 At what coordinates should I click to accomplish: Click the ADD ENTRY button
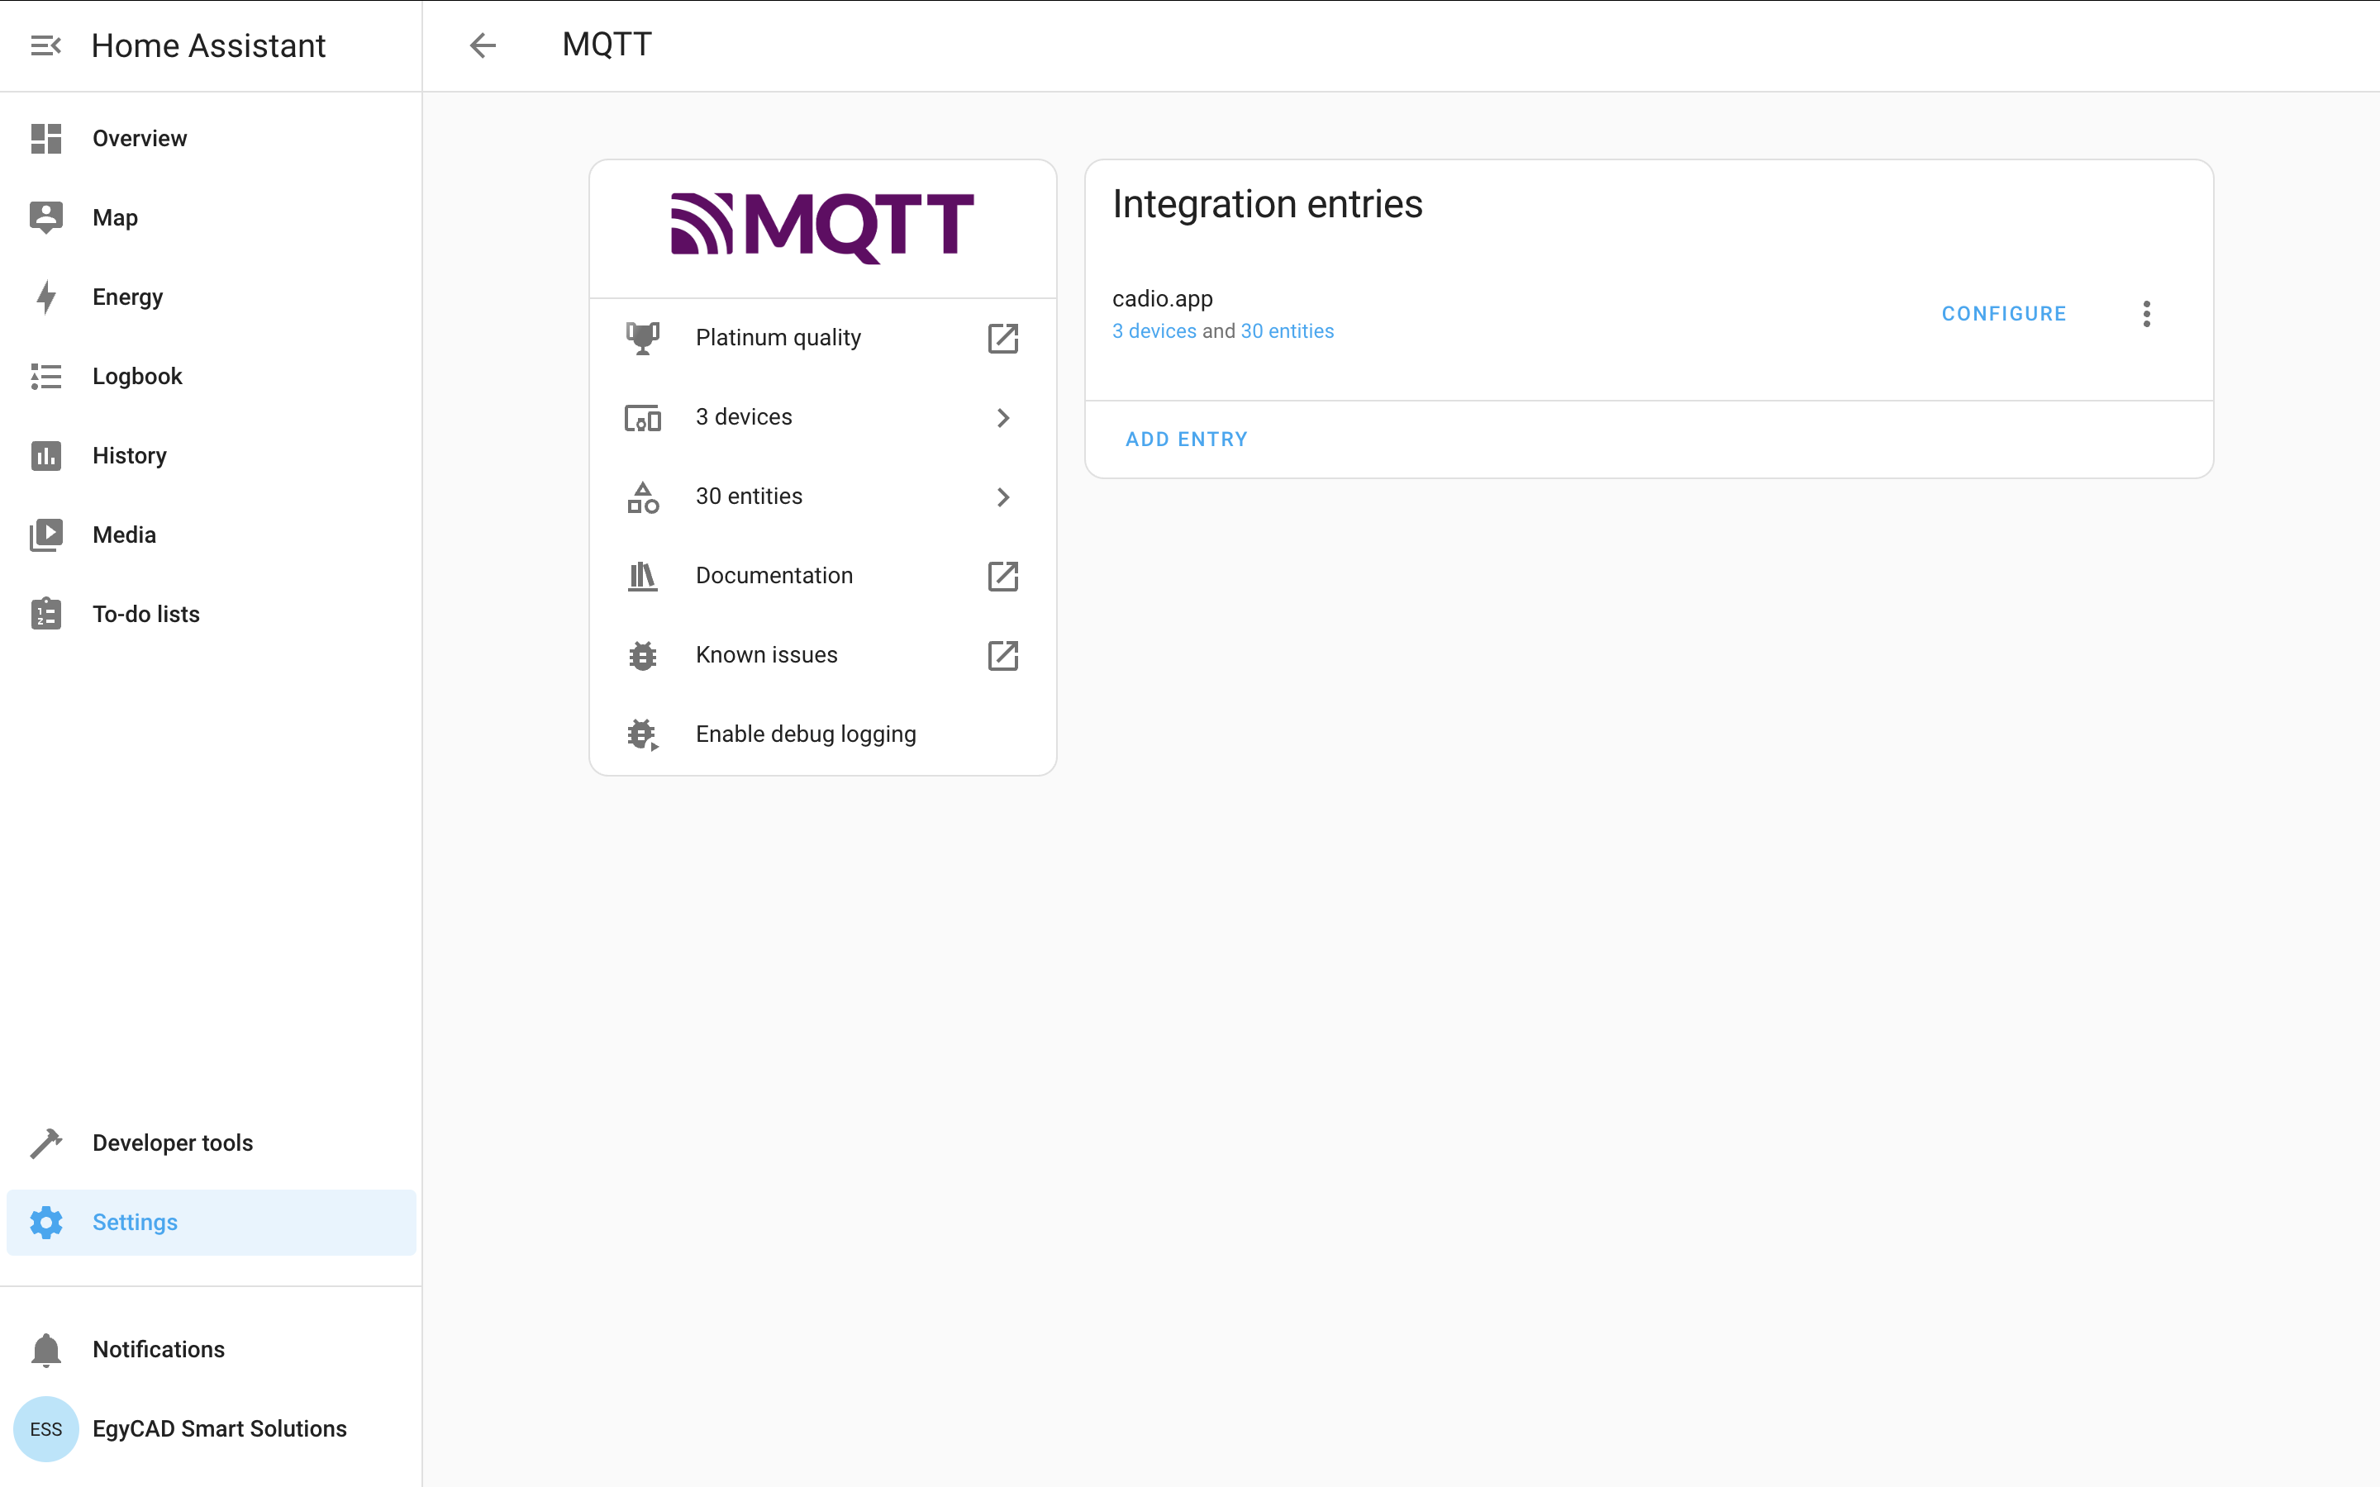[1186, 439]
